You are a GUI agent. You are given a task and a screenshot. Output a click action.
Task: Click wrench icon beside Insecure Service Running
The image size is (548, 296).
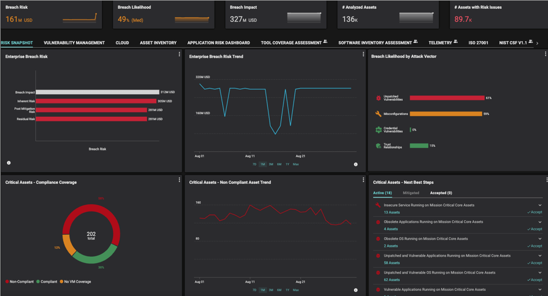tap(378, 205)
